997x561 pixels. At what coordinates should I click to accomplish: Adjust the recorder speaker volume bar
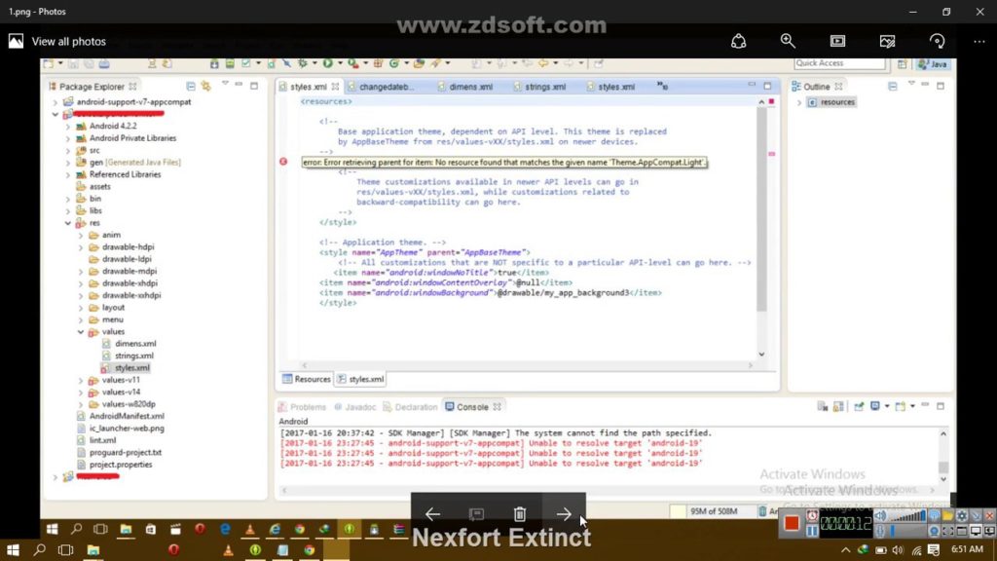pos(908,516)
